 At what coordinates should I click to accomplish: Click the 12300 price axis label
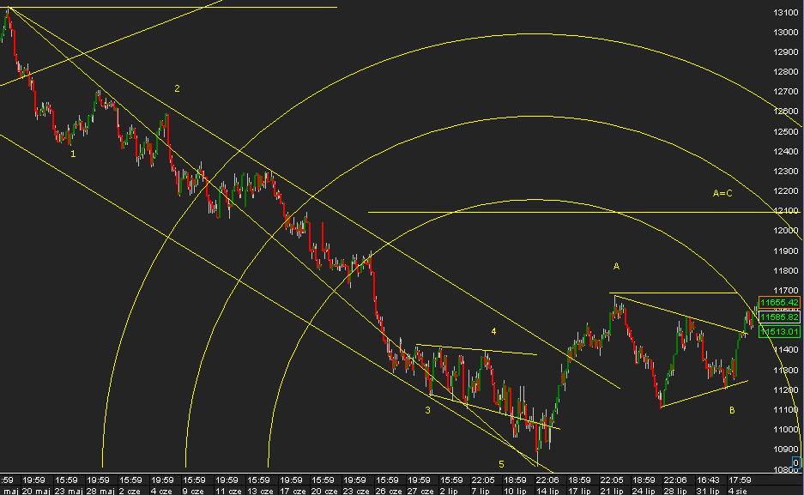[x=785, y=172]
